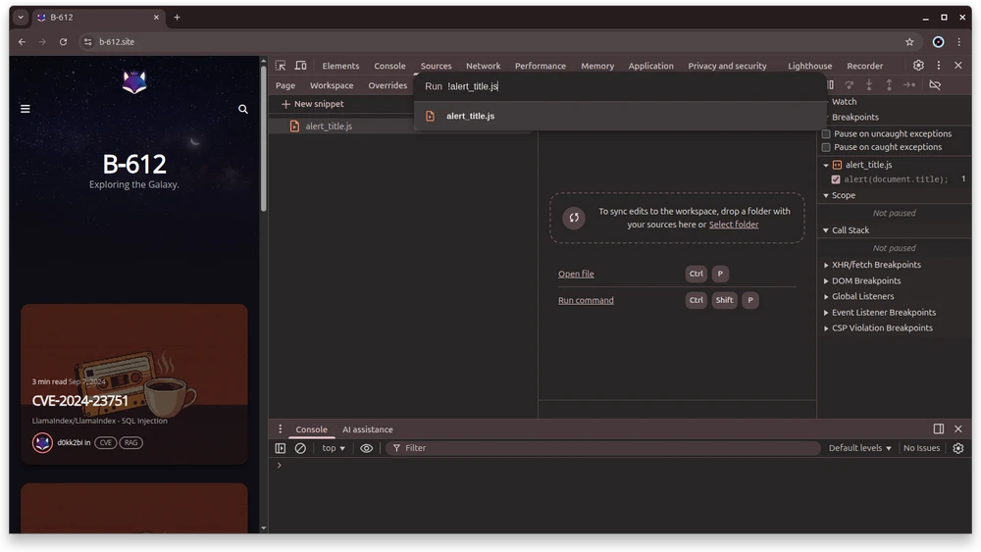981x552 pixels.
Task: Clear the console with the clear icon
Action: click(300, 448)
